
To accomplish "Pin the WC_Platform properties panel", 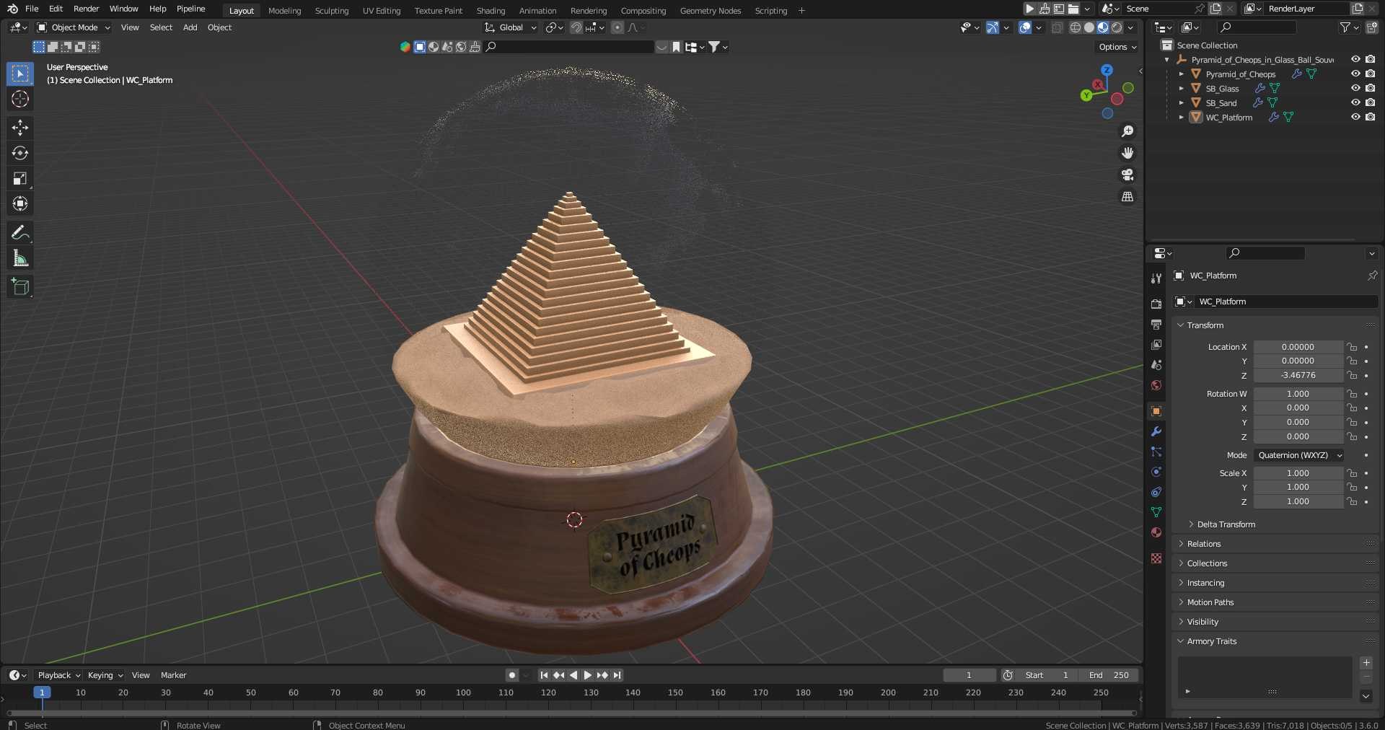I will (1372, 276).
